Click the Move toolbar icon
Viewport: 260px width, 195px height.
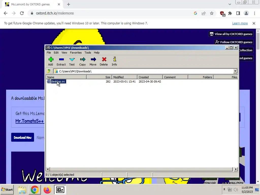93,61
